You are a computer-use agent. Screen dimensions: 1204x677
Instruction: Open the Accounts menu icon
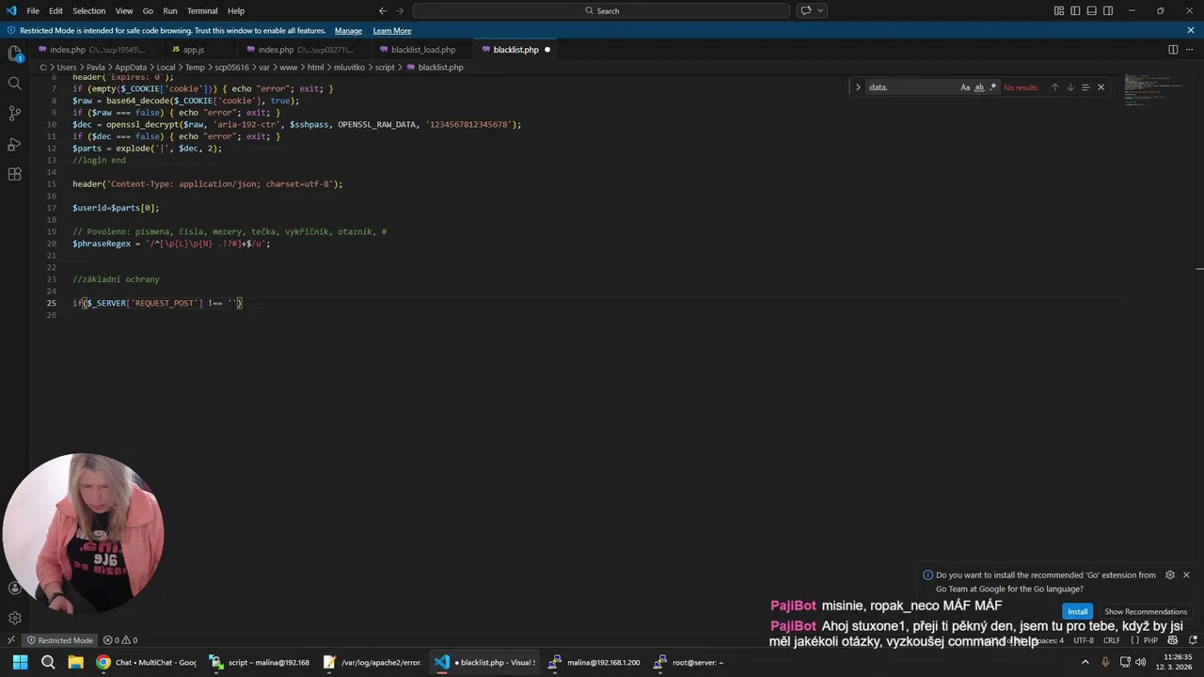click(x=14, y=588)
